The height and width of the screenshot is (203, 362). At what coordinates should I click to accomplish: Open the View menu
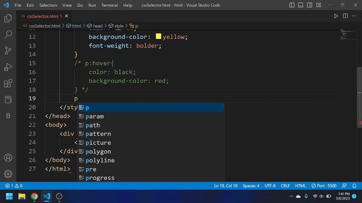[x=67, y=5]
